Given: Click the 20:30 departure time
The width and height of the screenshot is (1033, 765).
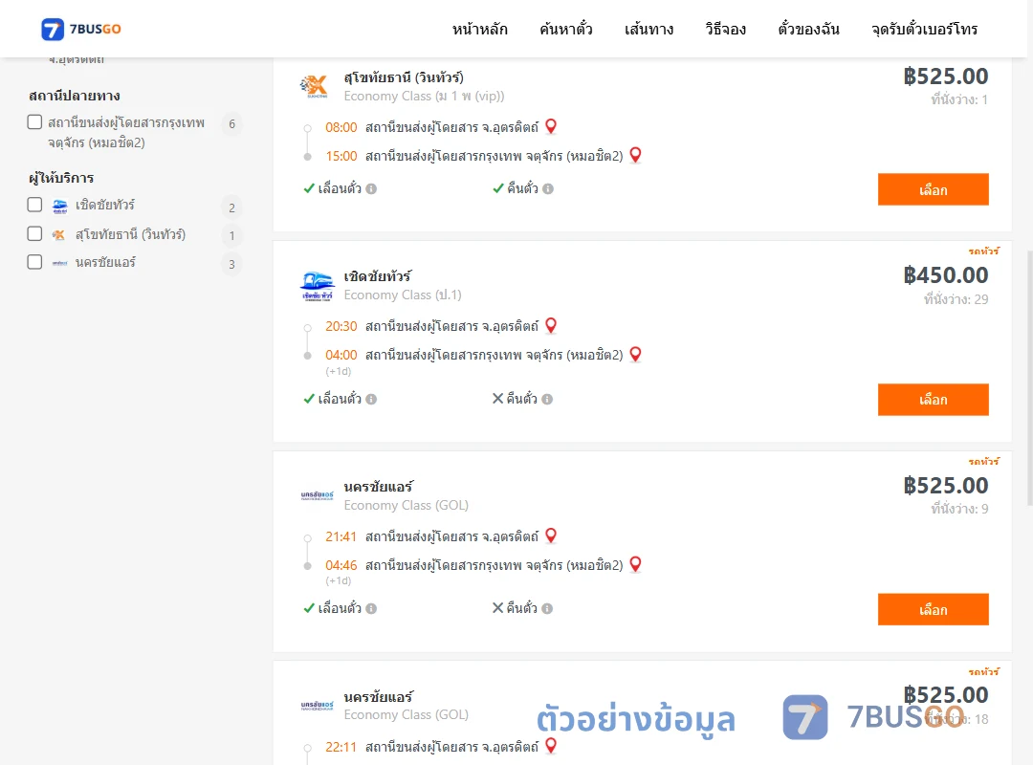Looking at the screenshot, I should pyautogui.click(x=341, y=326).
